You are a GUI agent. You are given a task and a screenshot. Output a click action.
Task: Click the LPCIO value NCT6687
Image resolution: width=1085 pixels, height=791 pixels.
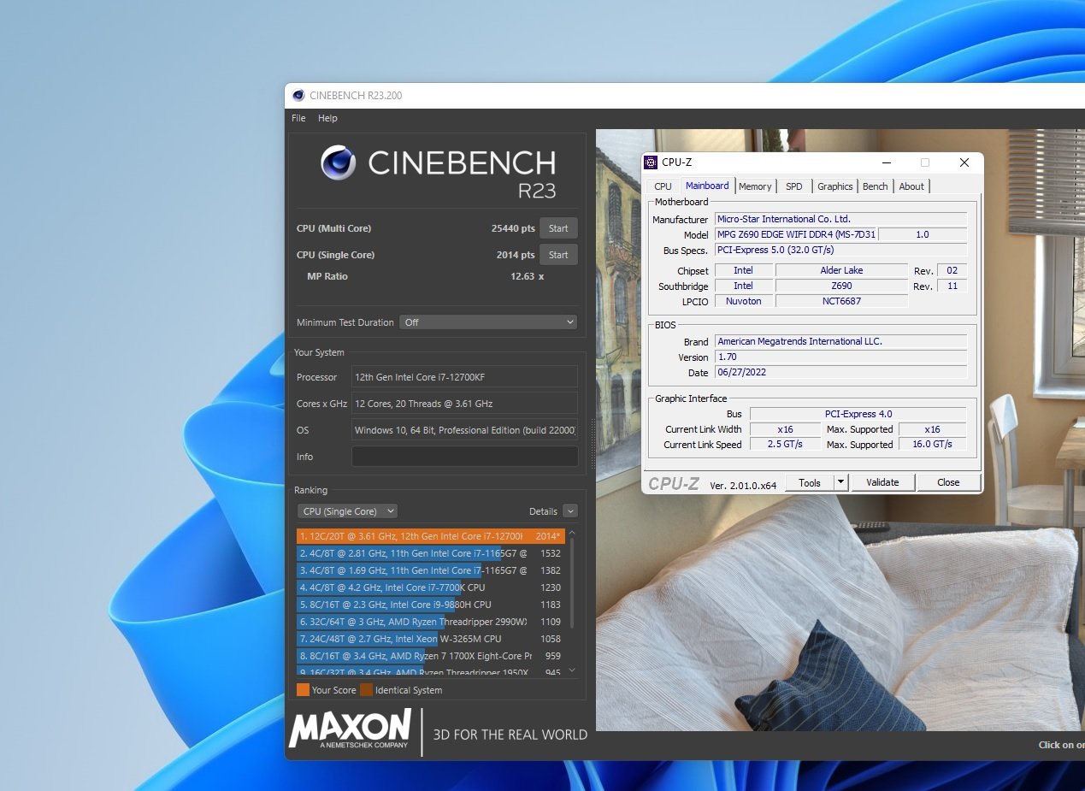coord(841,301)
